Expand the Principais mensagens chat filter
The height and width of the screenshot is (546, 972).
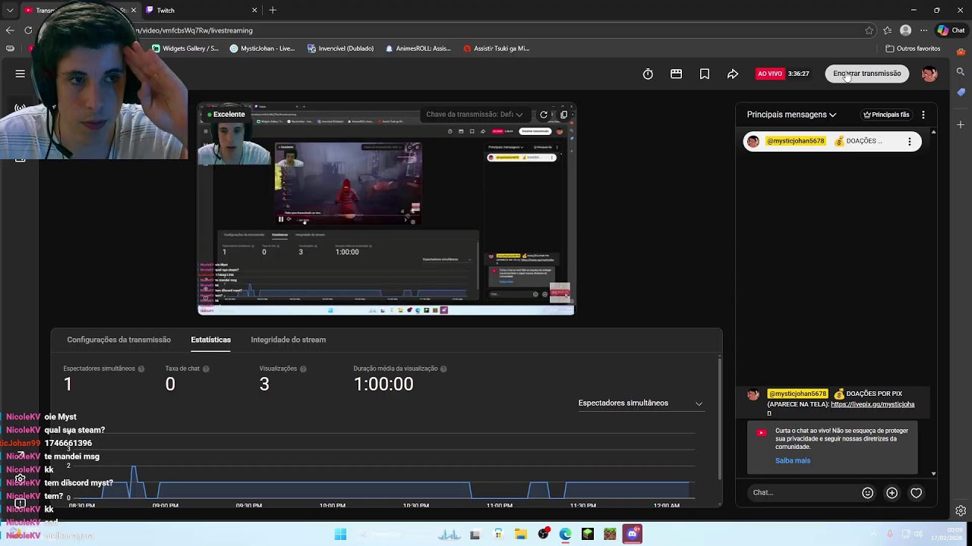[x=791, y=115]
